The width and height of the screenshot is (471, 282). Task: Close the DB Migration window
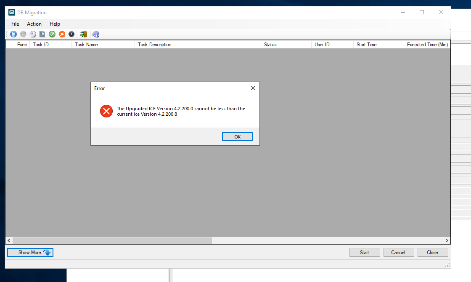[x=441, y=12]
